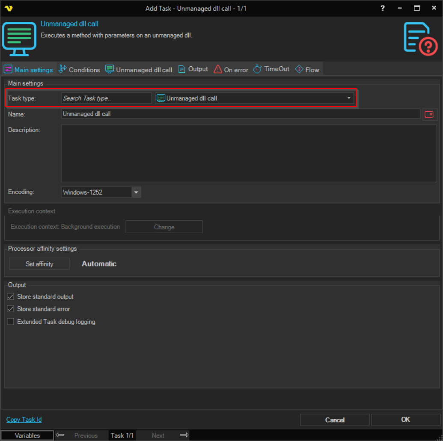This screenshot has width=443, height=441.
Task: Uncheck Store standard error
Action: pos(11,309)
